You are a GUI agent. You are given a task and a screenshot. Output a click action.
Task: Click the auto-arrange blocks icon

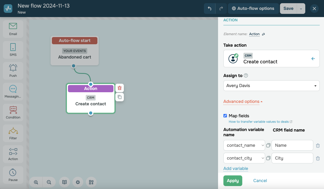[x=91, y=182]
